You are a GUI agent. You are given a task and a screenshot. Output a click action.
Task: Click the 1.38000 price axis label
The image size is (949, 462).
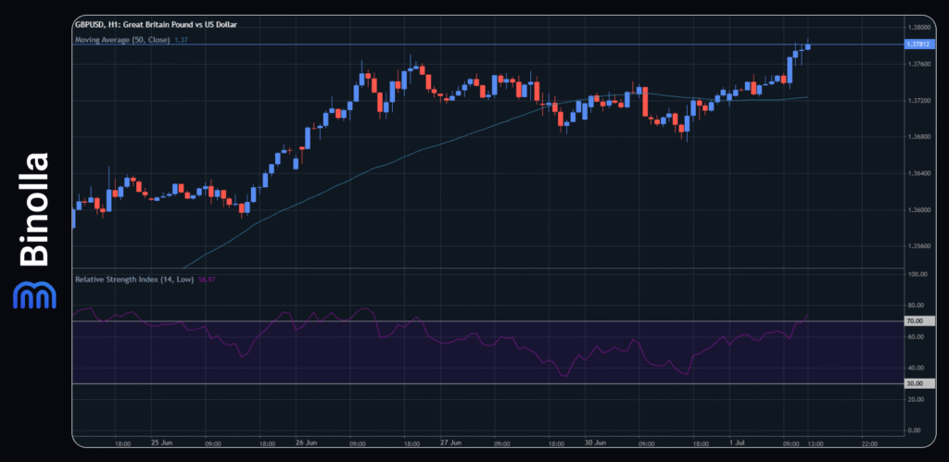(920, 28)
